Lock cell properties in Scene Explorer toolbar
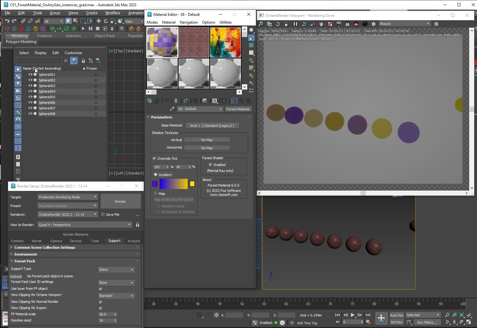This screenshot has height=328, width=477. (83, 61)
